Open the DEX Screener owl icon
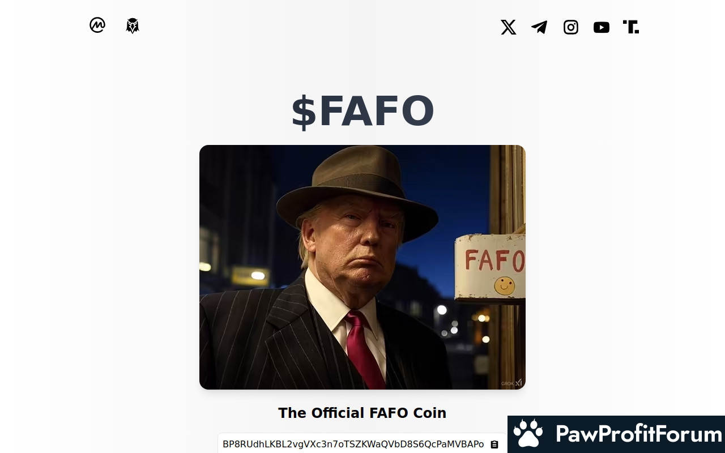 [133, 25]
